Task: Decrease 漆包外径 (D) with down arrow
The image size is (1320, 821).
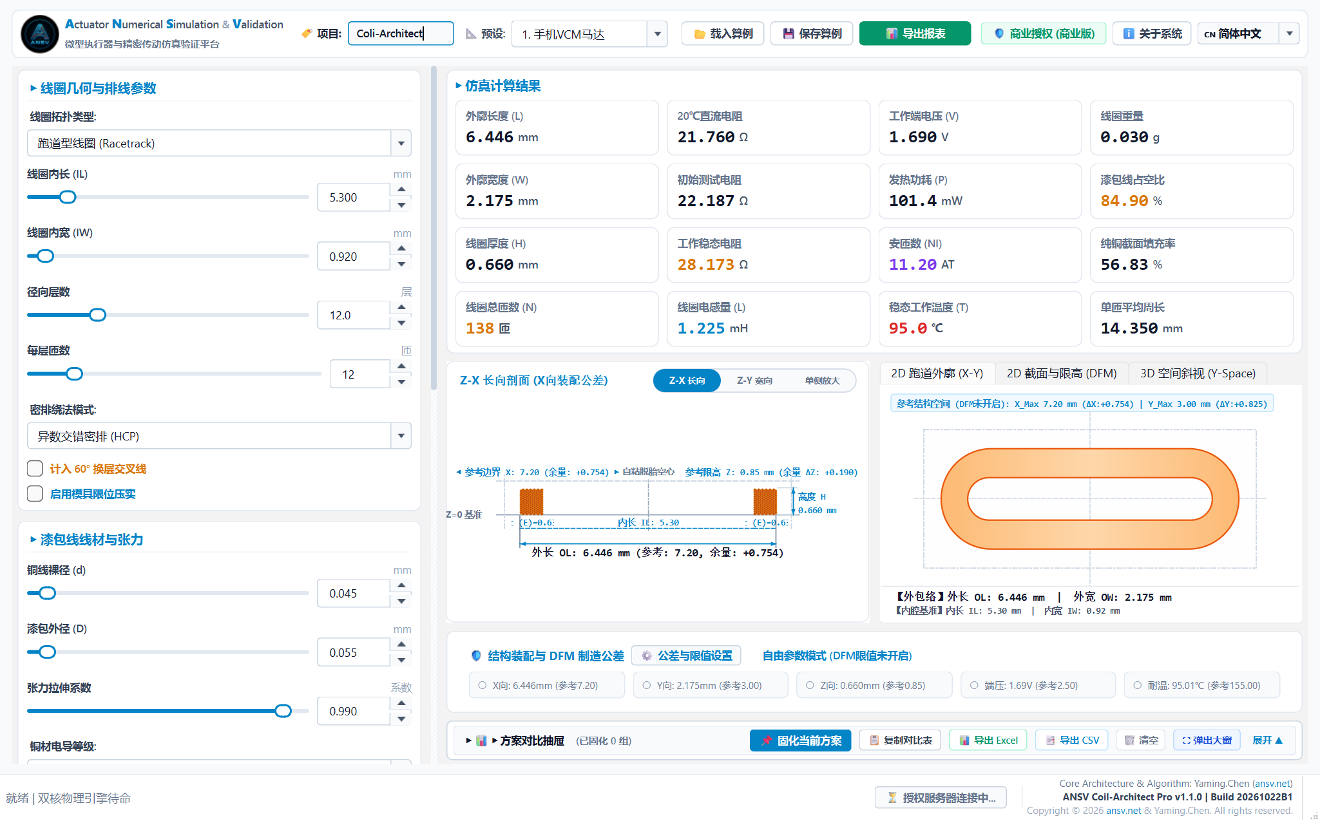Action: coord(401,660)
